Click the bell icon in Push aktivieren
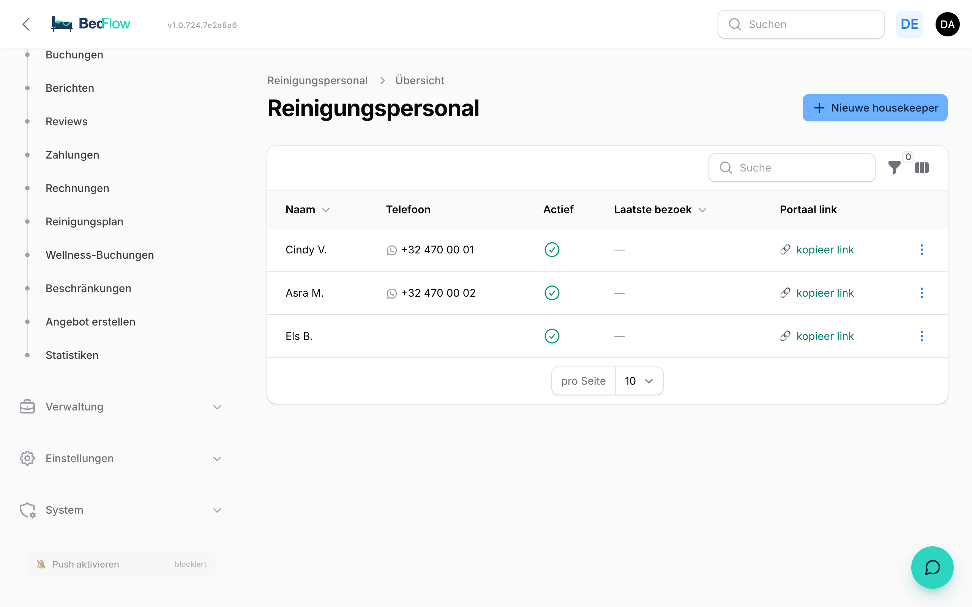Image resolution: width=972 pixels, height=607 pixels. [41, 564]
